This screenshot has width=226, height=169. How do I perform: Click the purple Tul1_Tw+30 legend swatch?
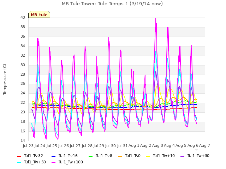(182, 156)
